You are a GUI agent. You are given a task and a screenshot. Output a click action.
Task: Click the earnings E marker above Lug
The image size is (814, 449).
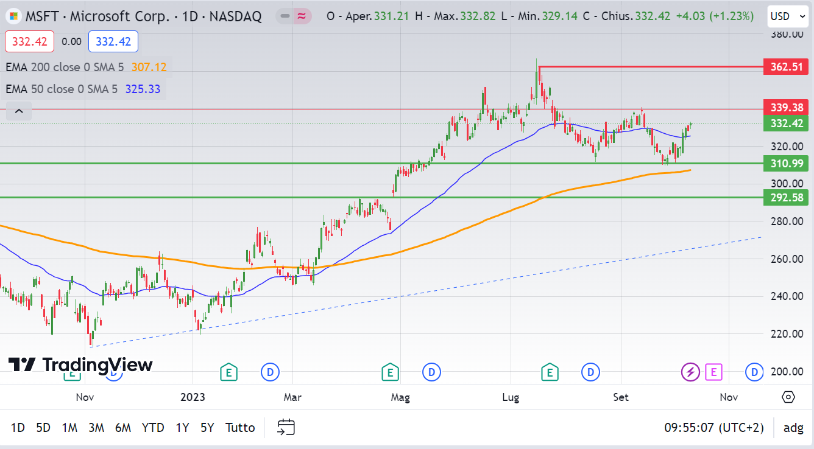point(550,371)
